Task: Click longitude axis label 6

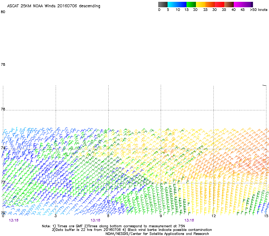Action: [108, 216]
